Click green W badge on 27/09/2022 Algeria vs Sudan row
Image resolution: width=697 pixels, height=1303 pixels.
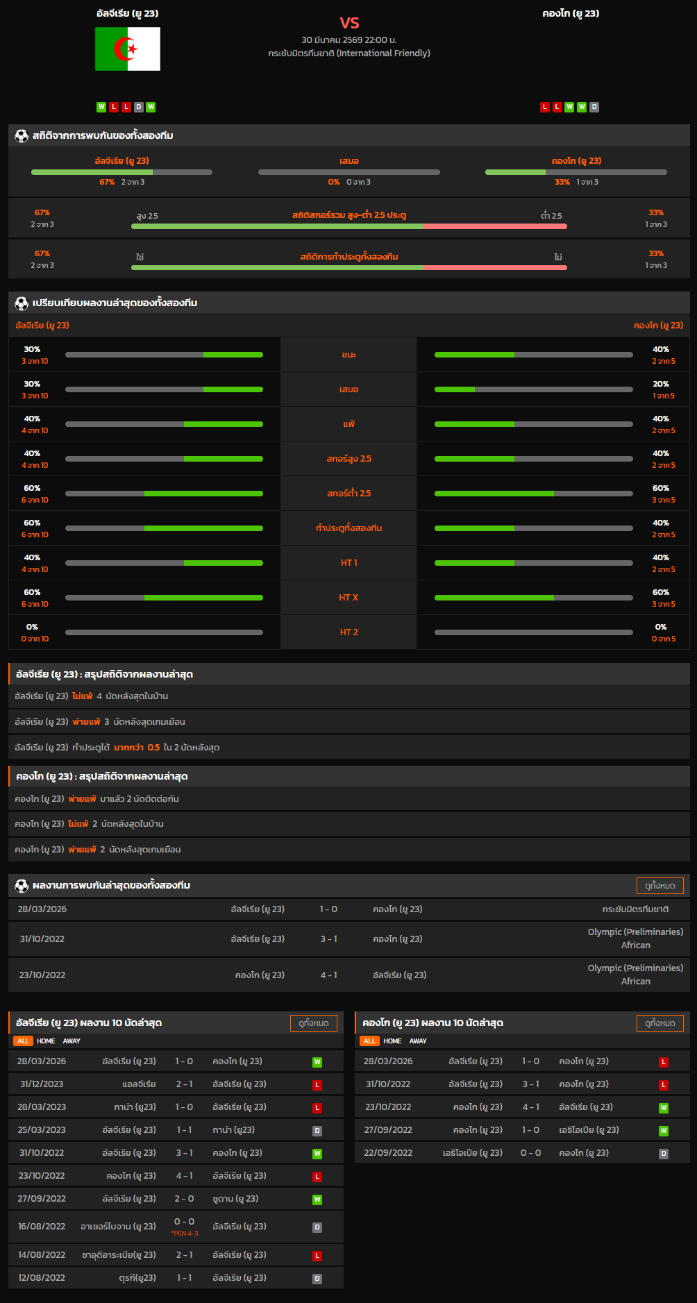317,1200
